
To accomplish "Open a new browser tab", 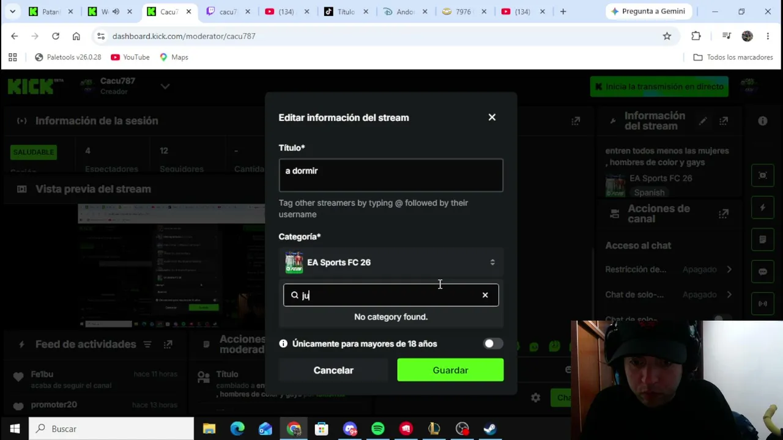I will pyautogui.click(x=563, y=12).
